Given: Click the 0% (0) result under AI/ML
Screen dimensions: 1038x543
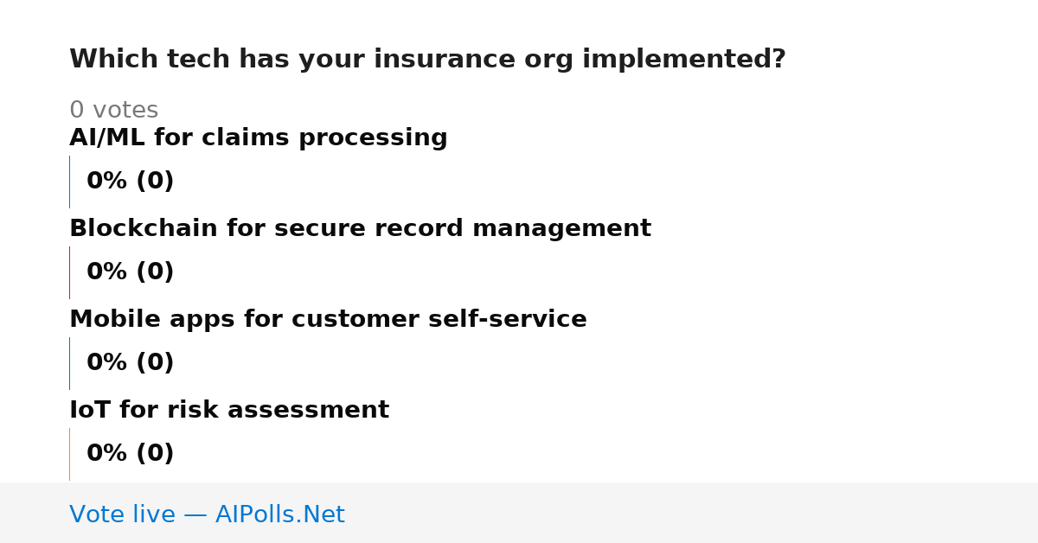Looking at the screenshot, I should click(131, 182).
